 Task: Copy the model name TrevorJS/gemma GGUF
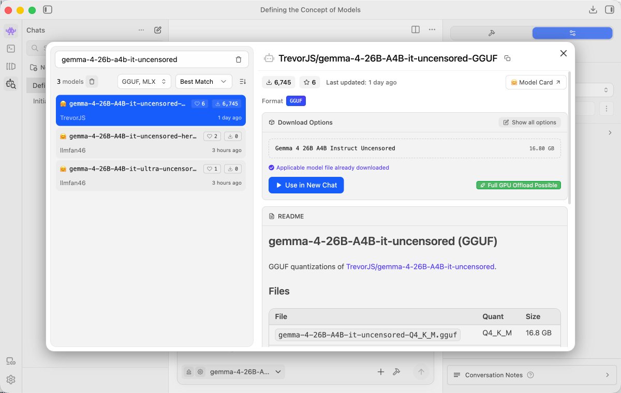pyautogui.click(x=507, y=58)
